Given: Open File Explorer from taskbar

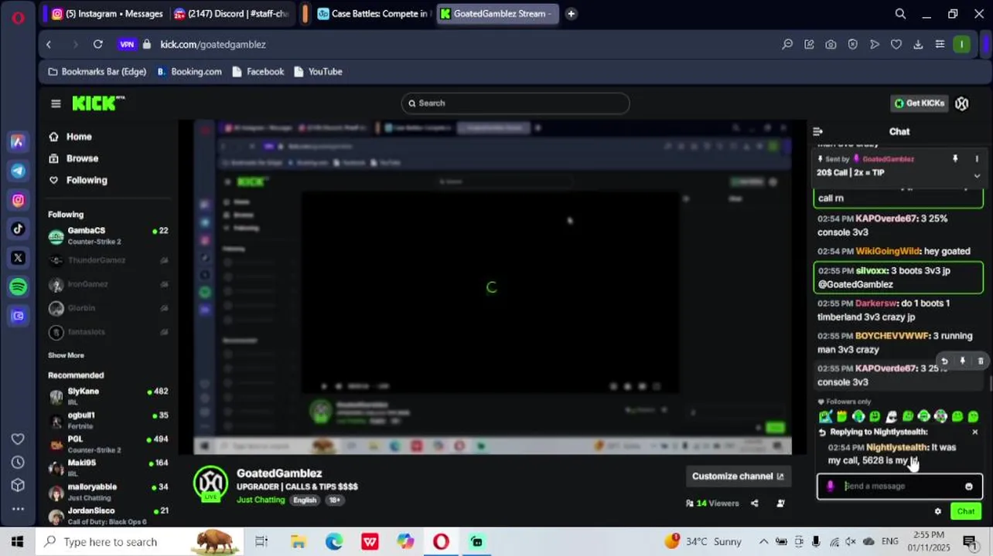Looking at the screenshot, I should tap(298, 541).
